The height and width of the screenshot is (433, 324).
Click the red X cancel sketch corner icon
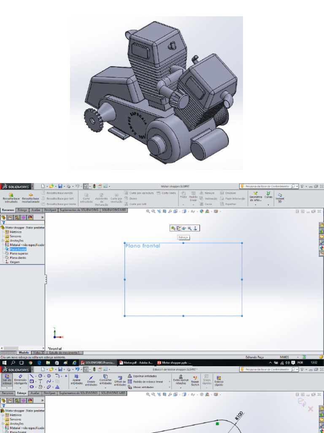[x=310, y=409]
